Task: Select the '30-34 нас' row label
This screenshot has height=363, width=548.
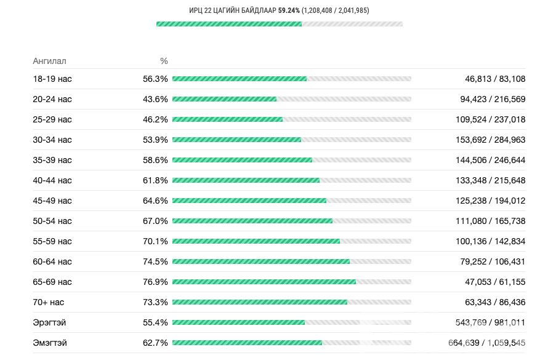Action: pos(52,140)
